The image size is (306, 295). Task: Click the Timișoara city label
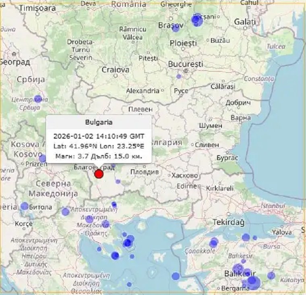(37, 8)
